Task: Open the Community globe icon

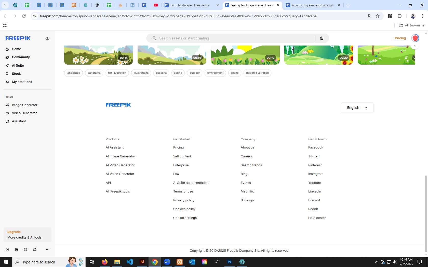Action: 7,57
